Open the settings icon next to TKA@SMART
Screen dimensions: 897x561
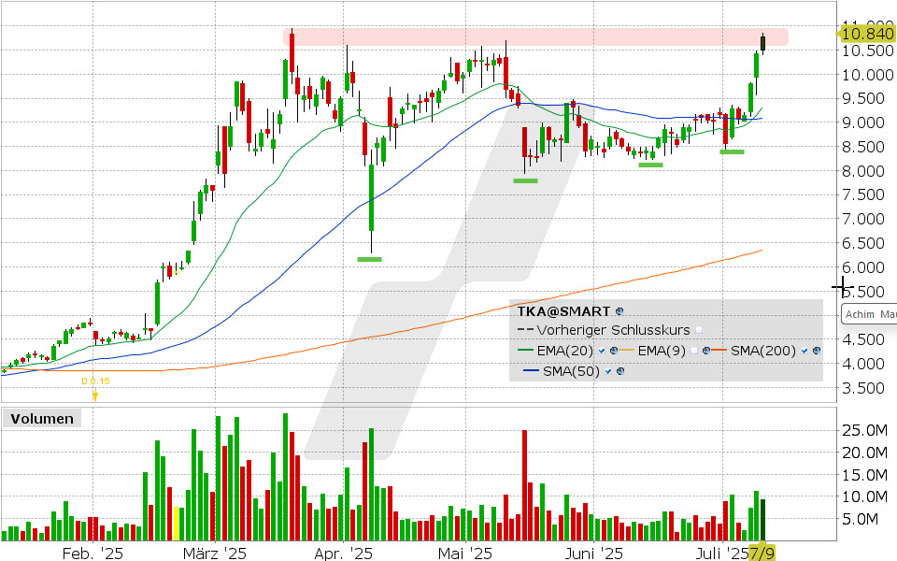point(619,311)
